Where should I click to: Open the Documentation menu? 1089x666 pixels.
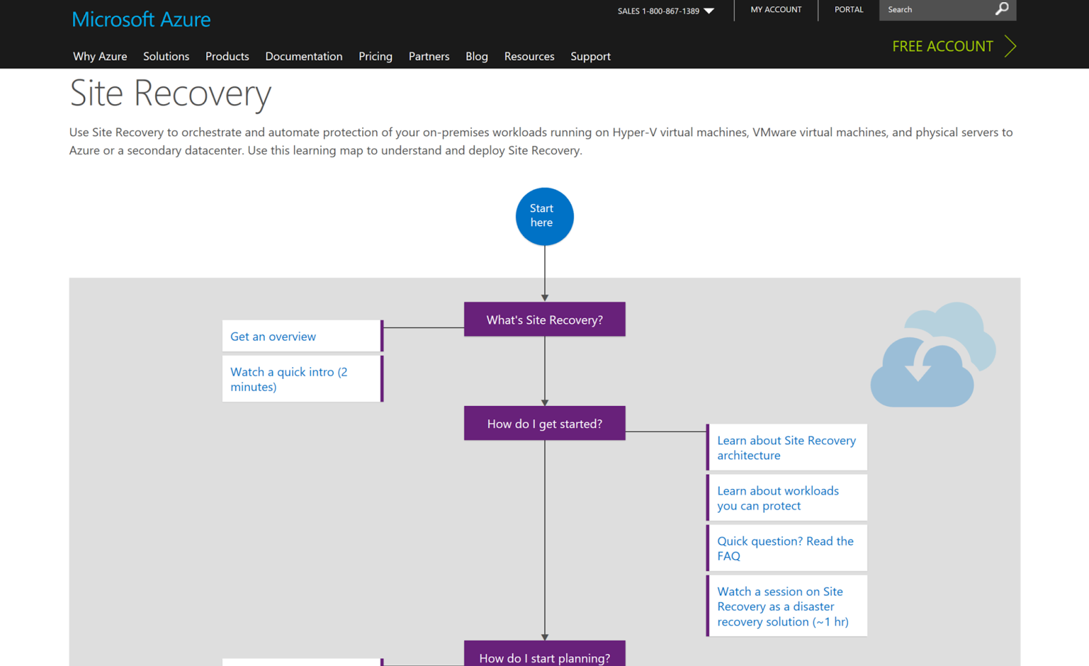pos(304,56)
